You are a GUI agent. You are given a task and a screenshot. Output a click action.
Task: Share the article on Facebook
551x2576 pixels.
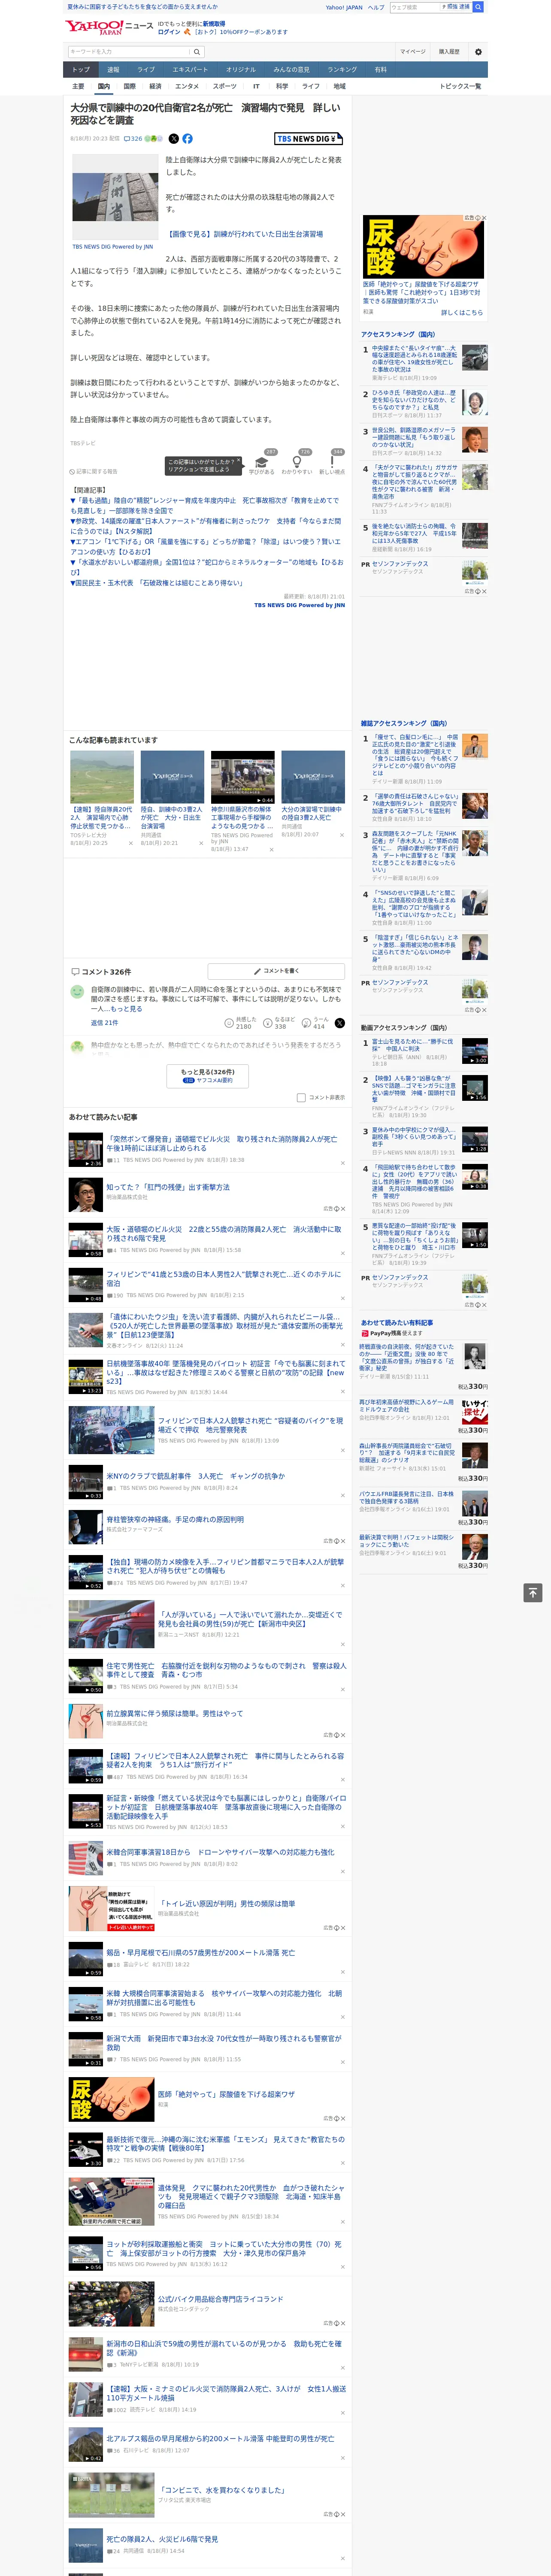point(187,139)
